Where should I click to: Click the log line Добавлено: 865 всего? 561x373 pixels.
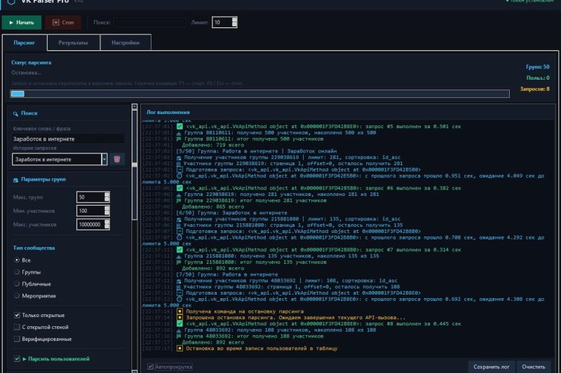coord(213,206)
